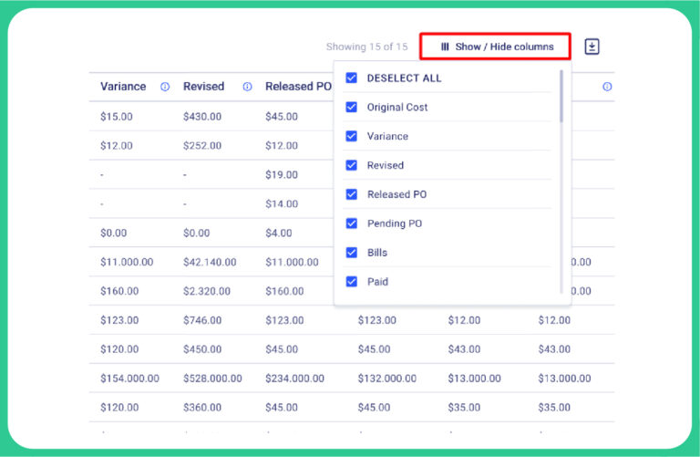Toggle the Pending PO checkbox
The height and width of the screenshot is (457, 700).
(x=352, y=224)
